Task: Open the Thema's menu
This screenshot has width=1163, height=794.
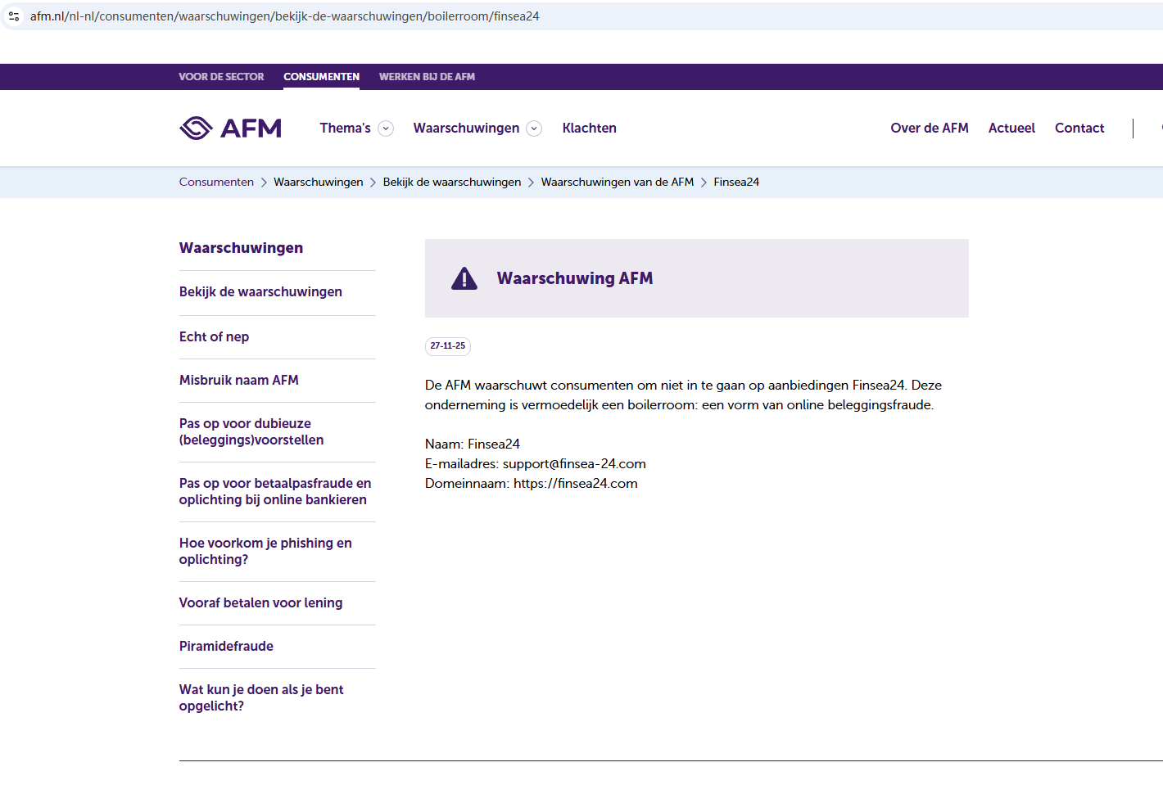Action: point(345,128)
